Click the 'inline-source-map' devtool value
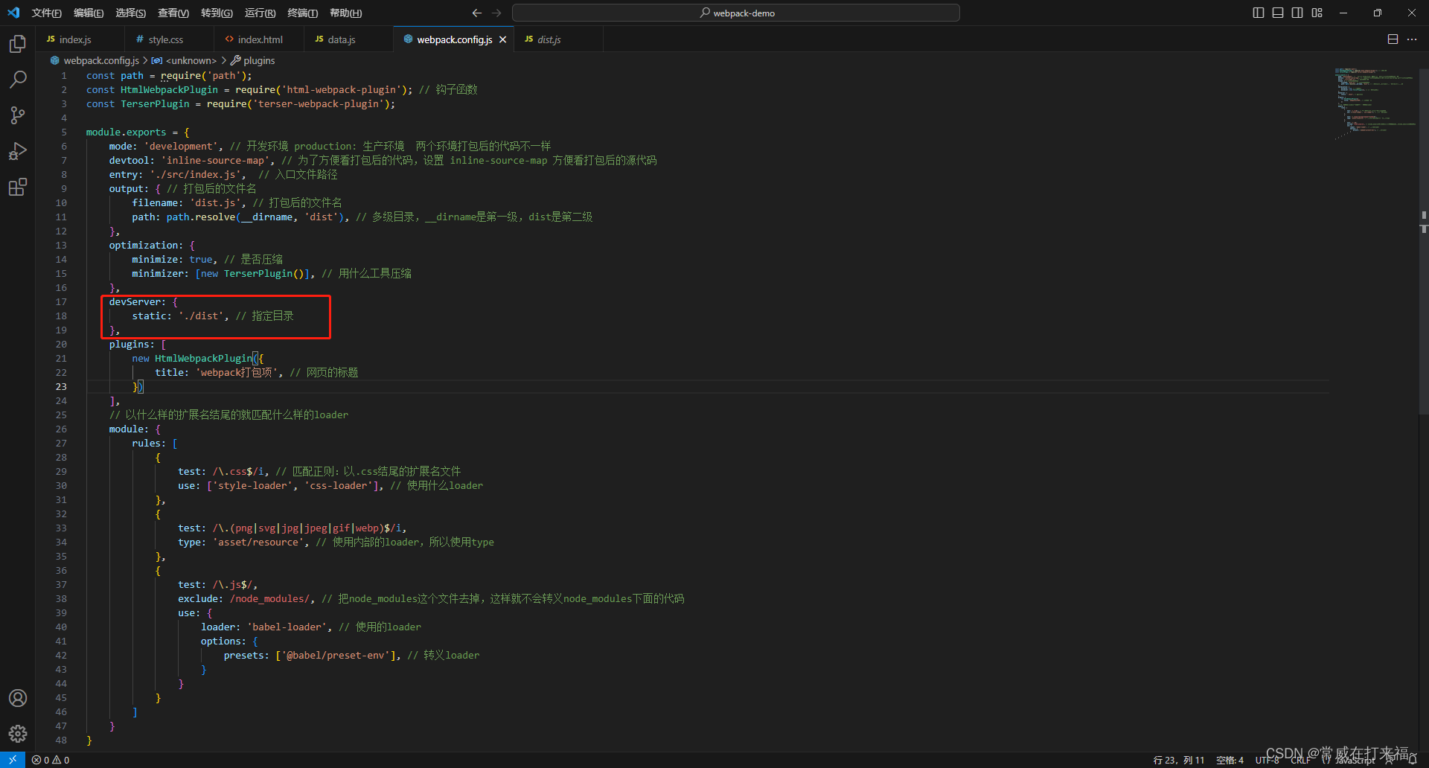Image resolution: width=1429 pixels, height=768 pixels. pyautogui.click(x=215, y=160)
